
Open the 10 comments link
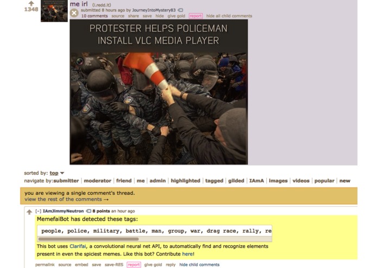point(94,16)
